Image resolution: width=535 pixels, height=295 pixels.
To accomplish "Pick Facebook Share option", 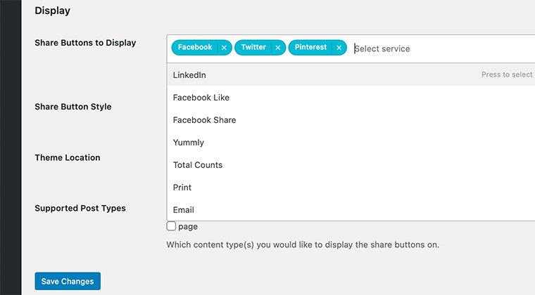I will click(x=204, y=120).
